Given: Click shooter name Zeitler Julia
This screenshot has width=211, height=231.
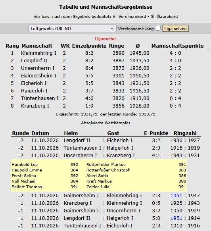Looking at the screenshot, I should 98,187.
